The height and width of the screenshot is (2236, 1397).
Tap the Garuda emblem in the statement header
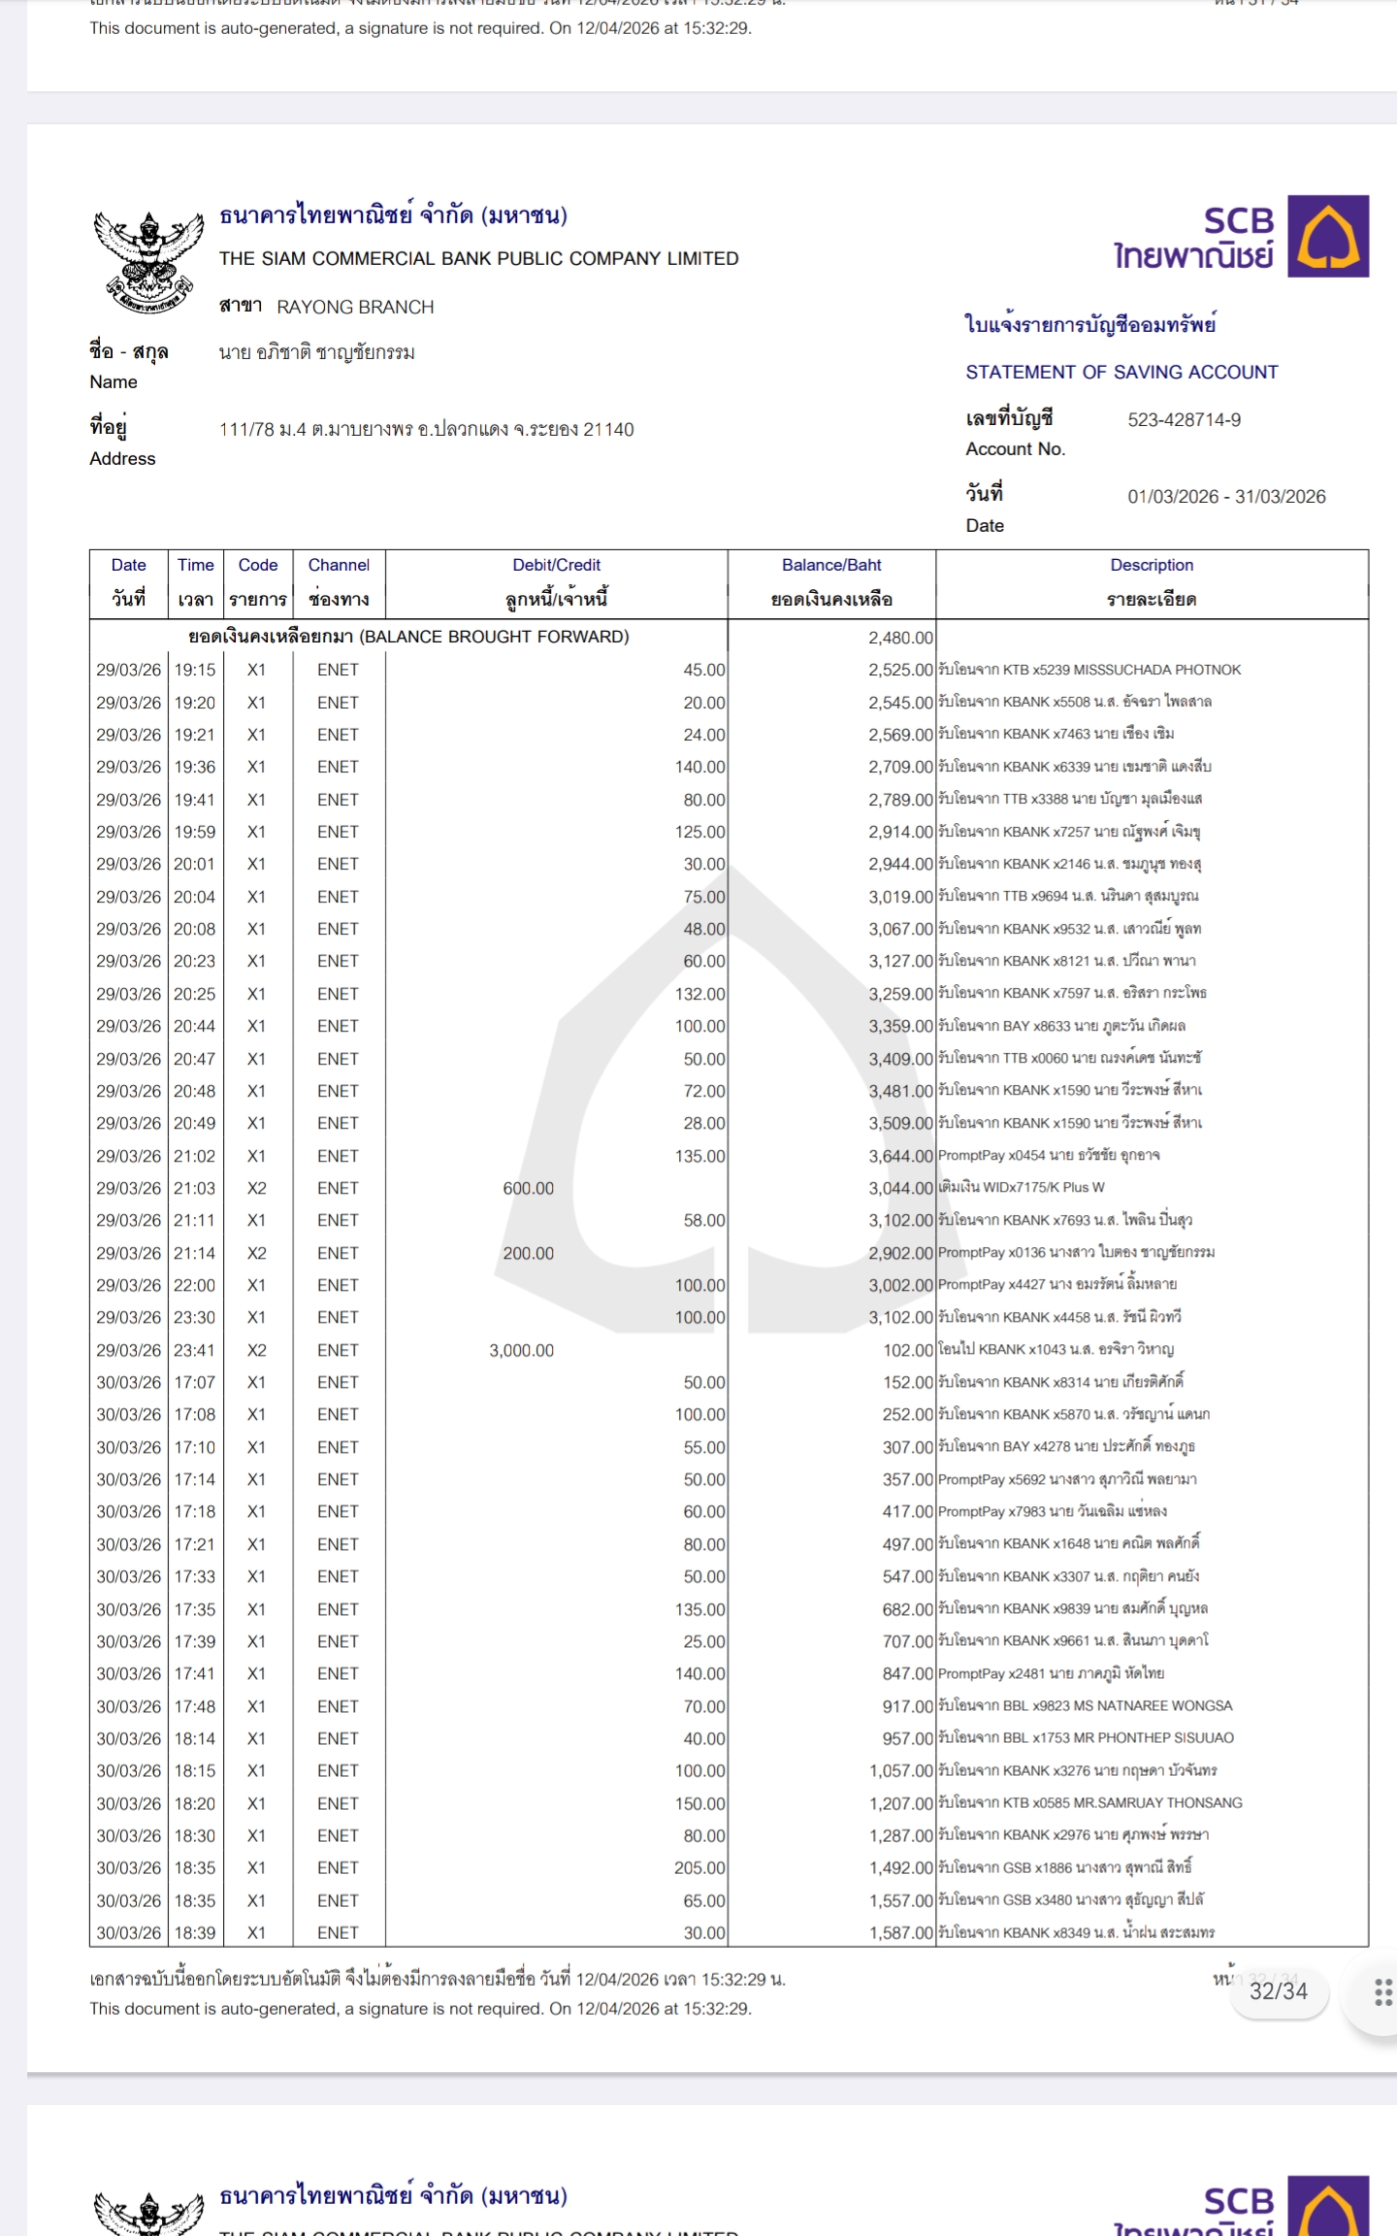pos(148,260)
